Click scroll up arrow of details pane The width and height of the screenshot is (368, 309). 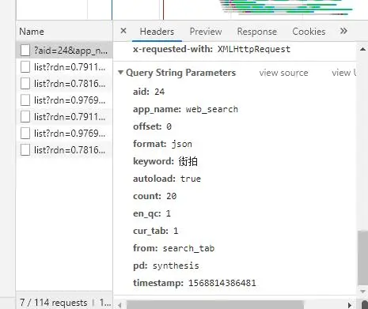[x=362, y=49]
